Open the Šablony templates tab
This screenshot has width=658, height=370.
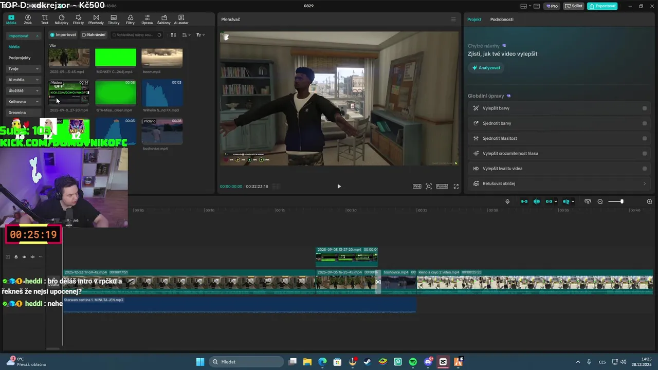pos(164,20)
